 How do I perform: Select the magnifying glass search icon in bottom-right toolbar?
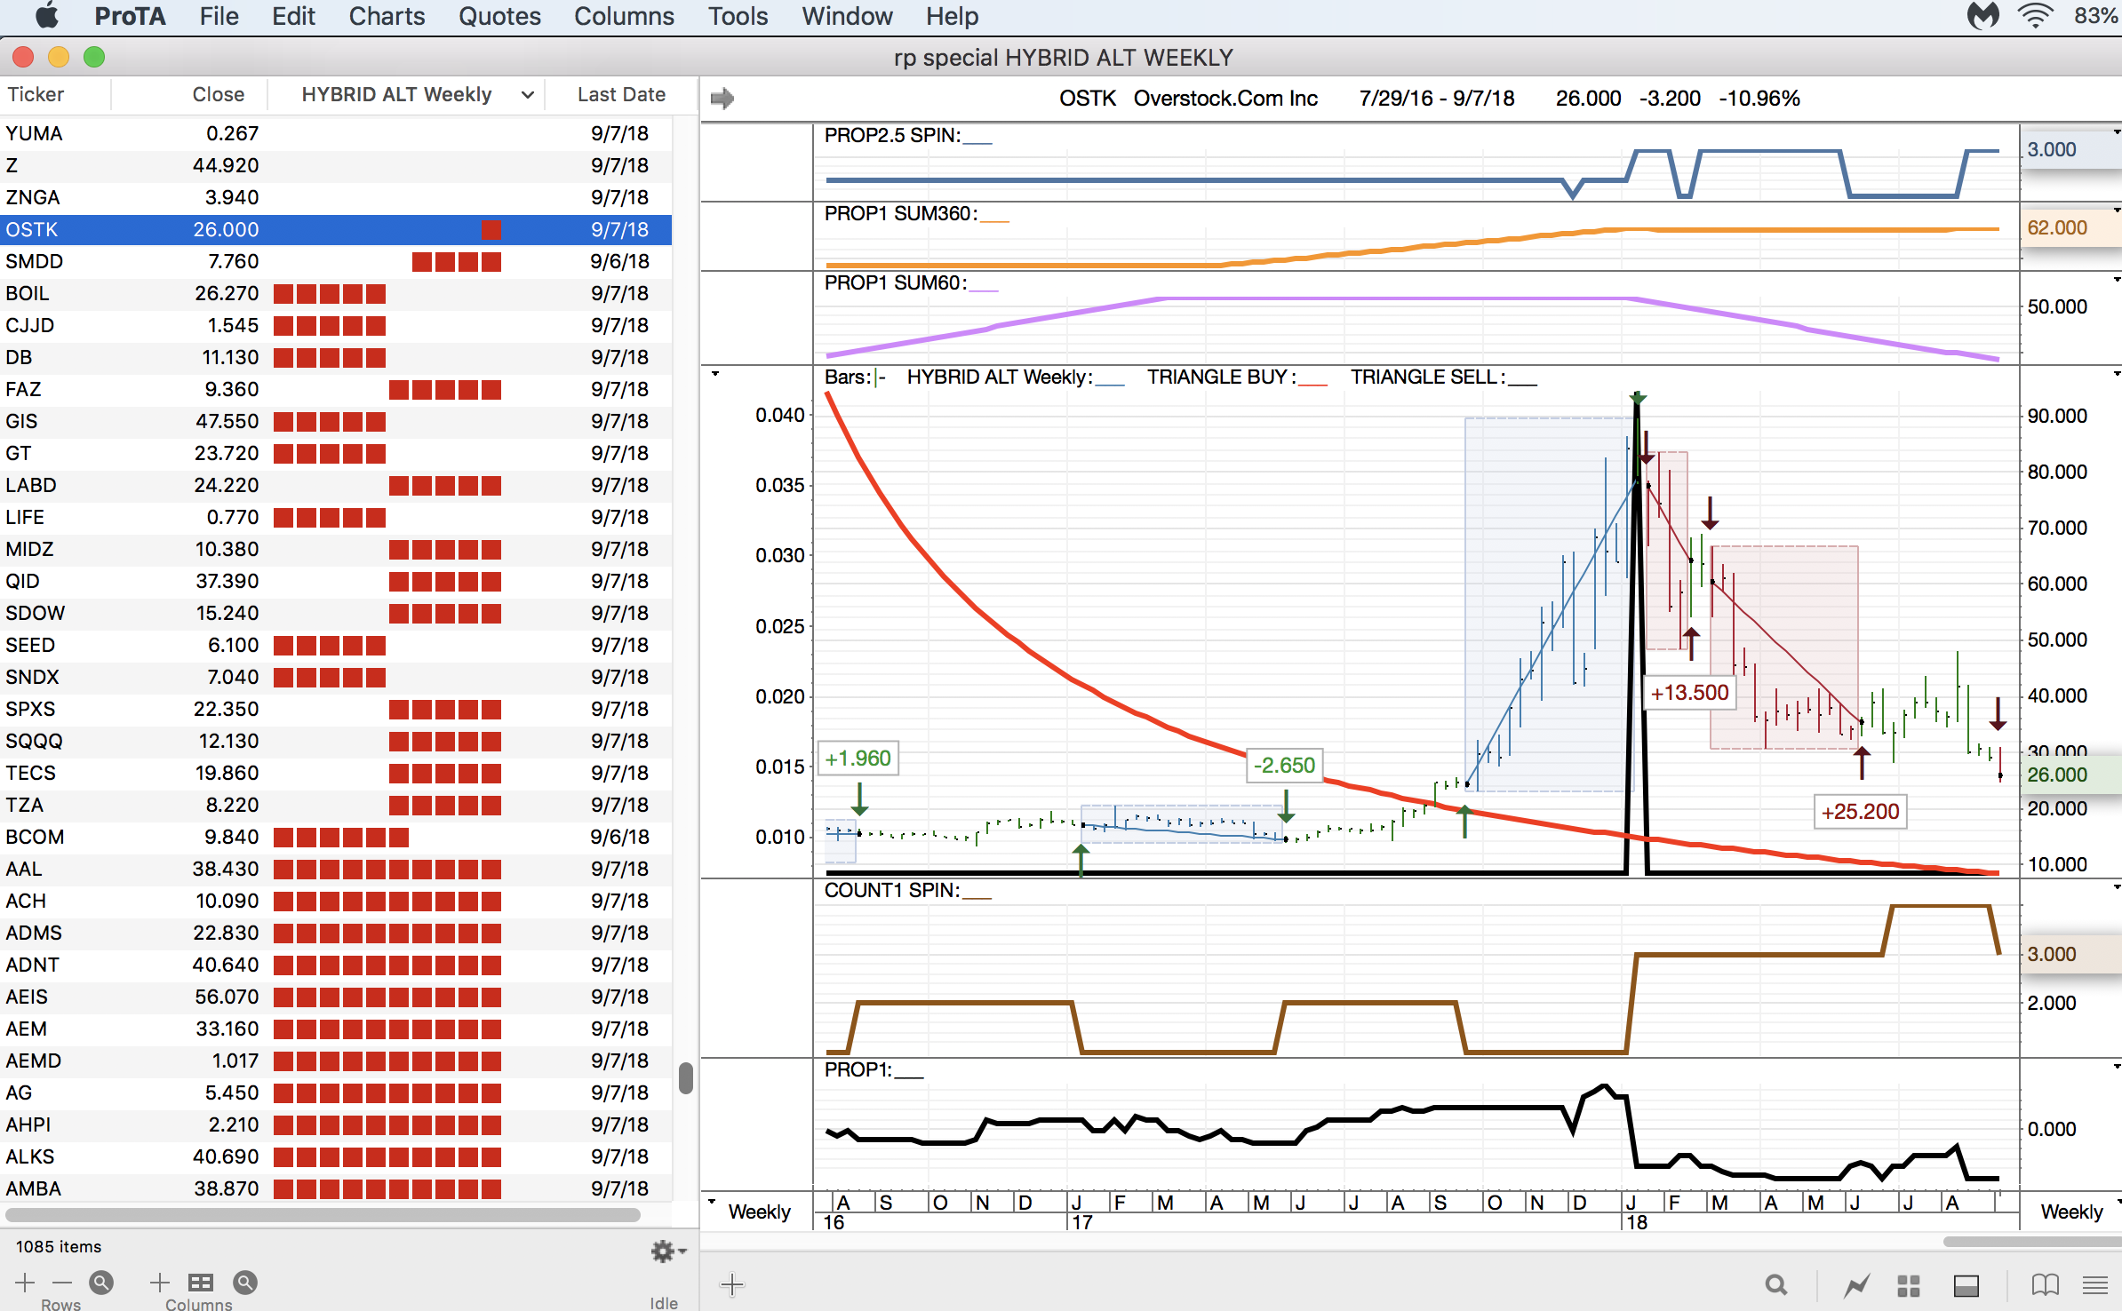pos(1776,1283)
